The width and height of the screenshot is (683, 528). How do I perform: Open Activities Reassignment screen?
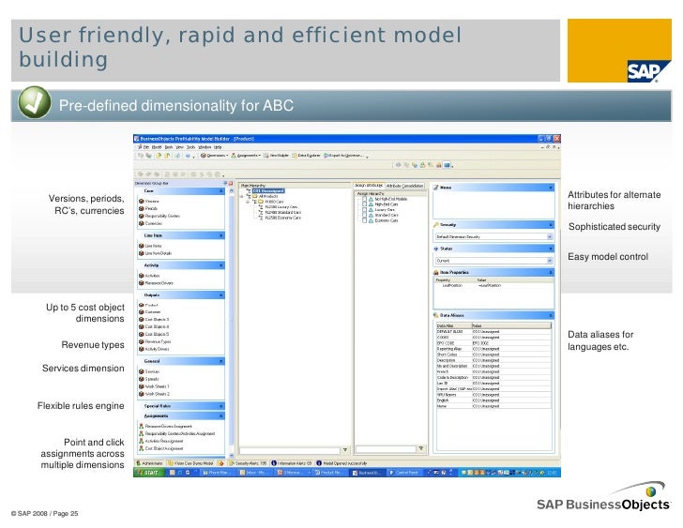(161, 441)
